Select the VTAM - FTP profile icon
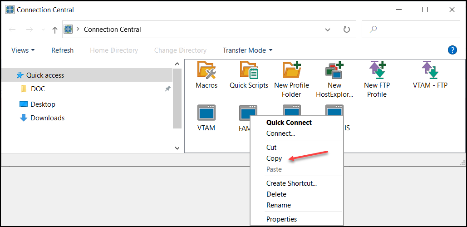Viewport: 467px width, 227px height. click(x=430, y=70)
